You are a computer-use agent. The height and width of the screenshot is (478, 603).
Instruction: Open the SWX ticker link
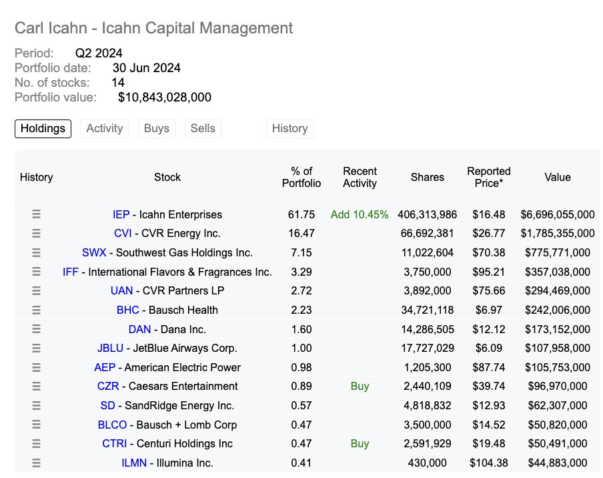coord(94,252)
